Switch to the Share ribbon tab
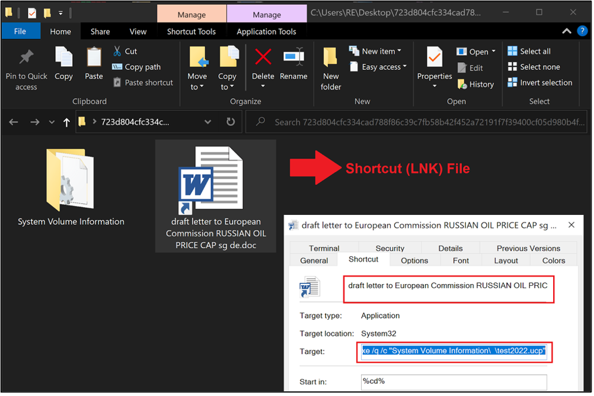Viewport: 594px width, 396px height. click(100, 31)
